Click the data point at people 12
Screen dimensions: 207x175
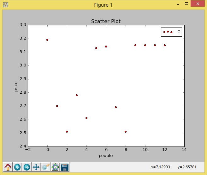[165, 45]
